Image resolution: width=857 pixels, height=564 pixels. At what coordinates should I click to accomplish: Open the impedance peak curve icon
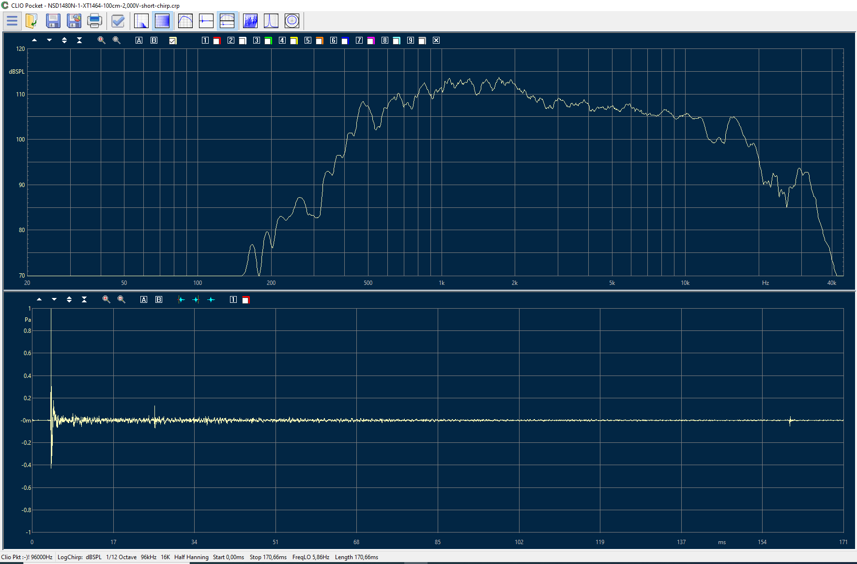271,21
